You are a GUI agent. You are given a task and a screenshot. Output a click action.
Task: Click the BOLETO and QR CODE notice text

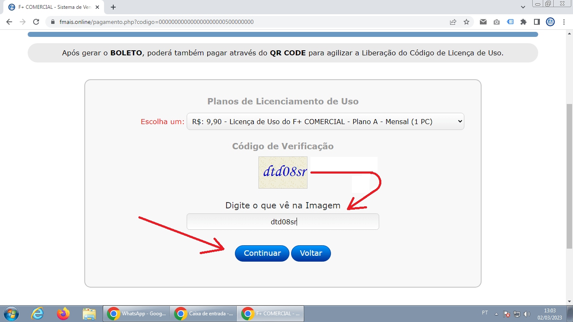point(283,53)
